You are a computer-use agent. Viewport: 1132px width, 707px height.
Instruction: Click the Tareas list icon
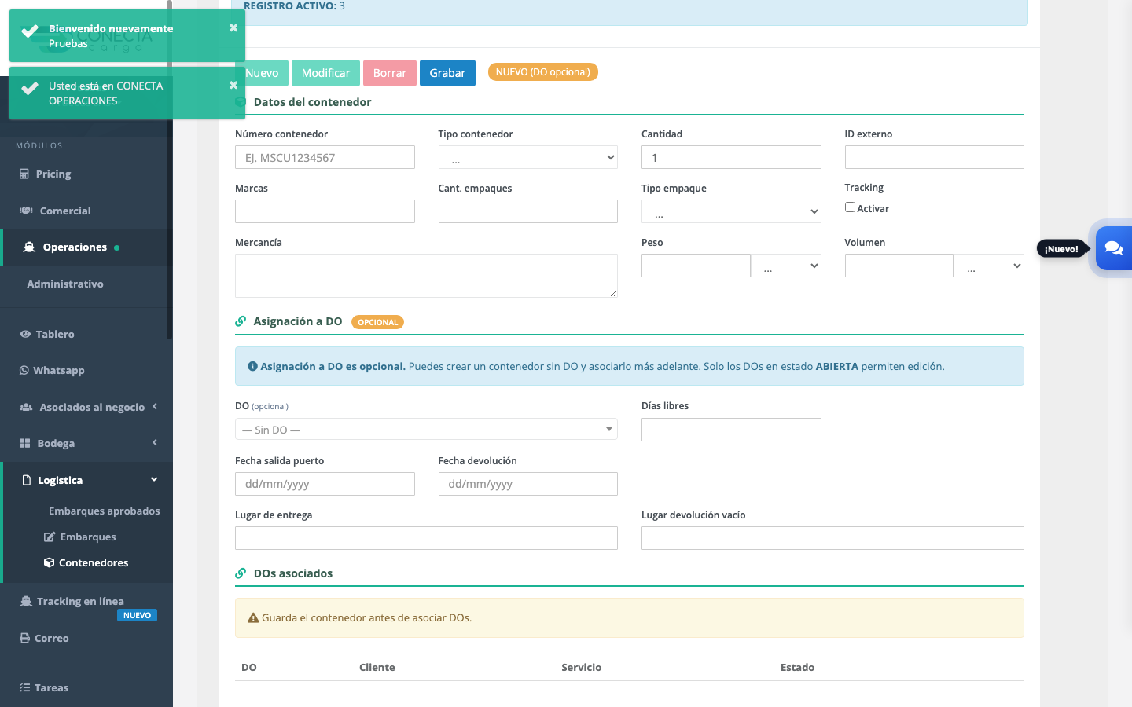pos(24,687)
